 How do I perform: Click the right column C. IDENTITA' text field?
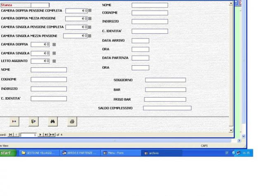click(150, 31)
